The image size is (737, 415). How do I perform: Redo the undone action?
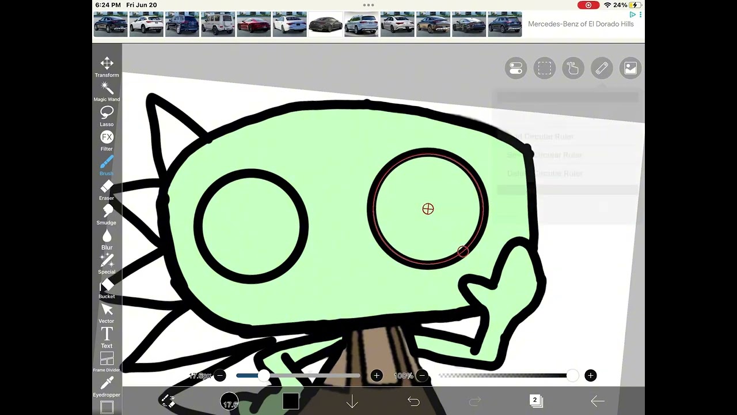coord(475,401)
